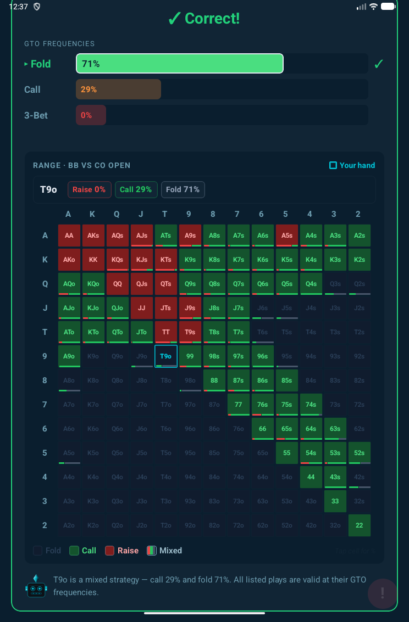The width and height of the screenshot is (409, 622).
Task: Tap the shield icon in status bar
Action: click(x=37, y=7)
